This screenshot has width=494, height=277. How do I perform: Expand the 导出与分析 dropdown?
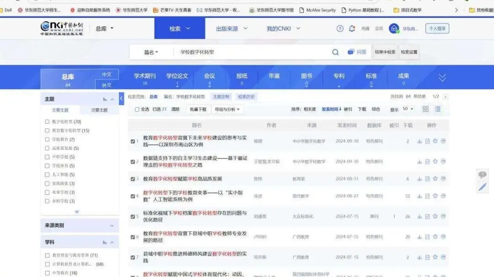[x=228, y=109]
